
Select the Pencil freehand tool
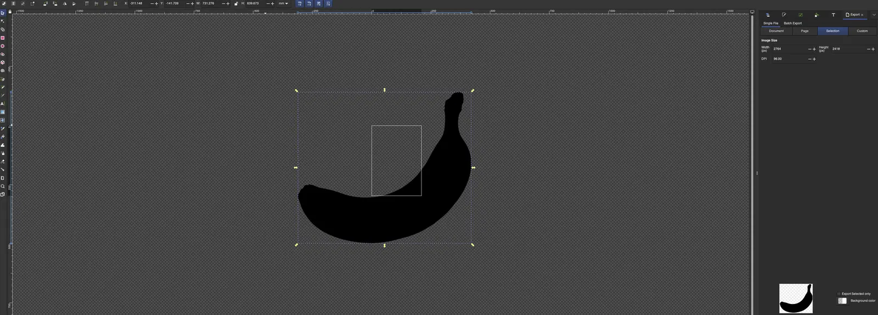(x=3, y=87)
